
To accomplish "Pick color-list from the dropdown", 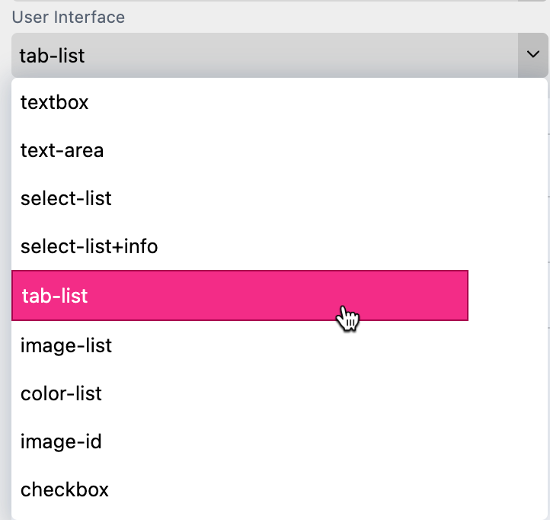I will click(62, 393).
